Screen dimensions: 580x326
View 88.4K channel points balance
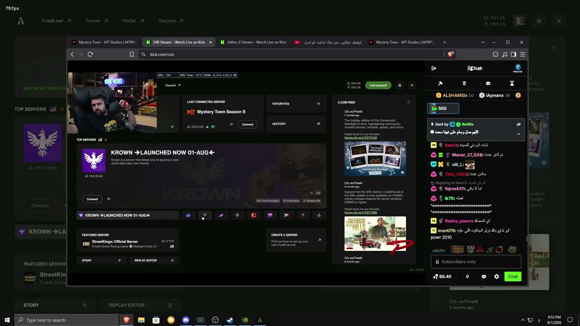coord(442,277)
